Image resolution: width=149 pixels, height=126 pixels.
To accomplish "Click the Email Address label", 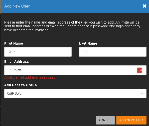I will coord(17,62).
